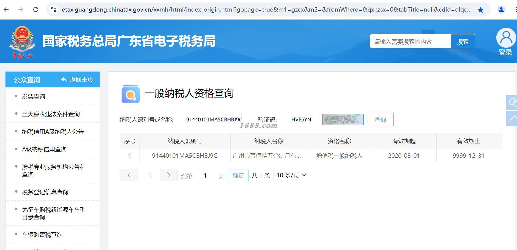Click the 9999-12-31 date cell
The width and height of the screenshot is (517, 250).
[469, 156]
